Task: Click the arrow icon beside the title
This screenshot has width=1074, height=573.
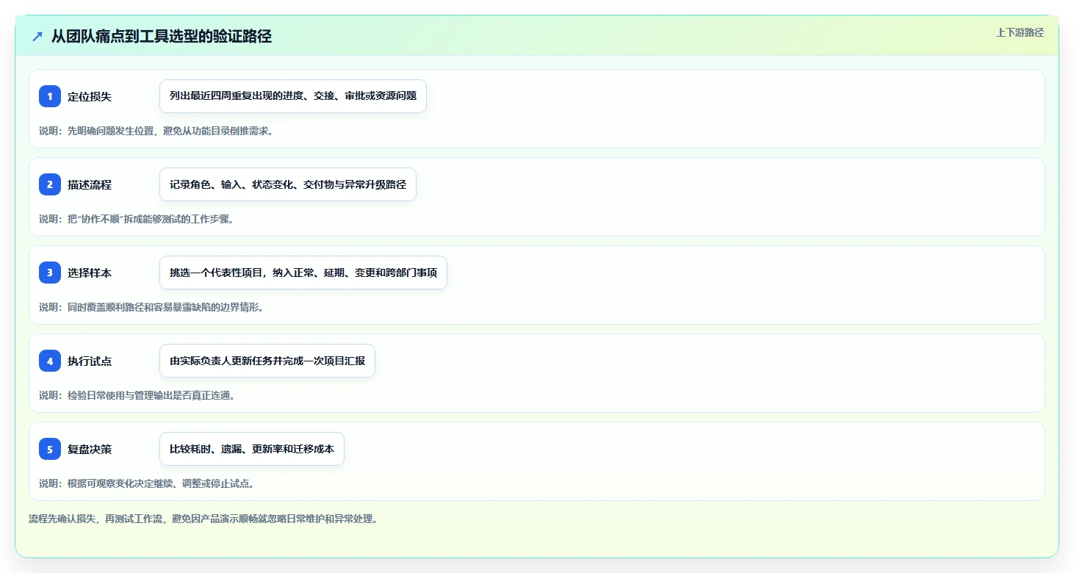Action: tap(37, 36)
